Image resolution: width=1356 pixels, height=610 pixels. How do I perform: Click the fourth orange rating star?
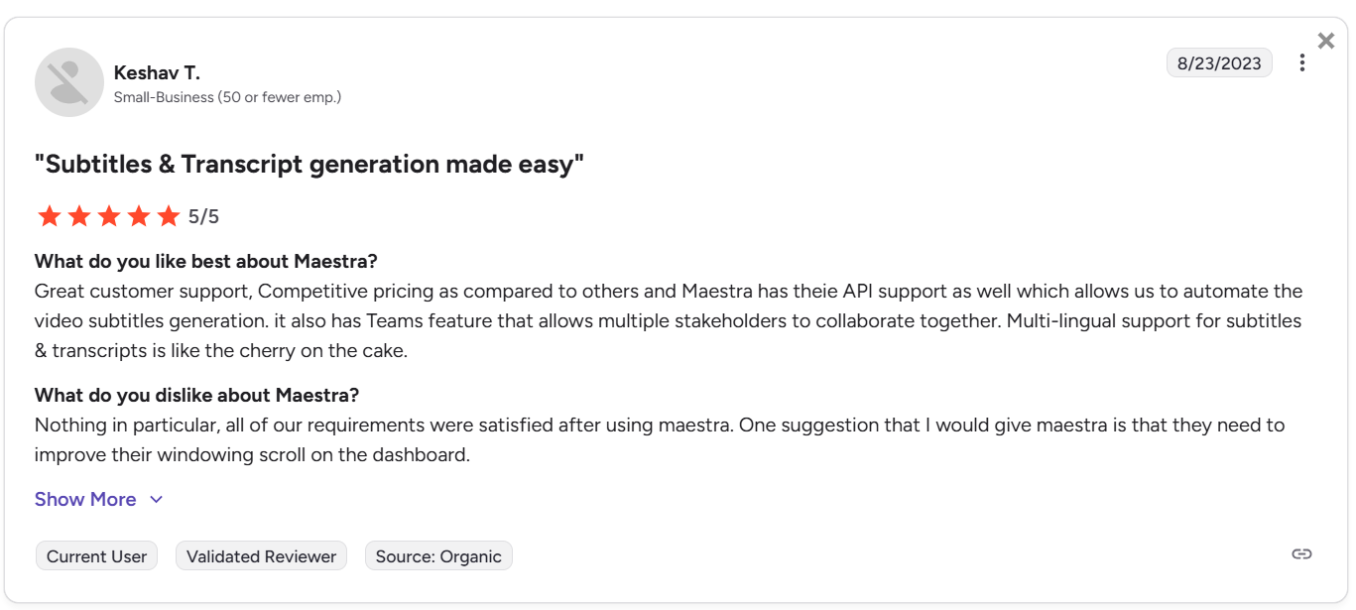(x=139, y=216)
